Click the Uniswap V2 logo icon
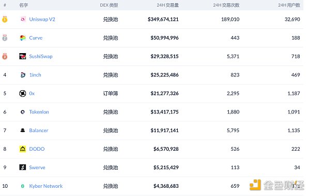This screenshot has width=310, height=196. click(x=23, y=19)
